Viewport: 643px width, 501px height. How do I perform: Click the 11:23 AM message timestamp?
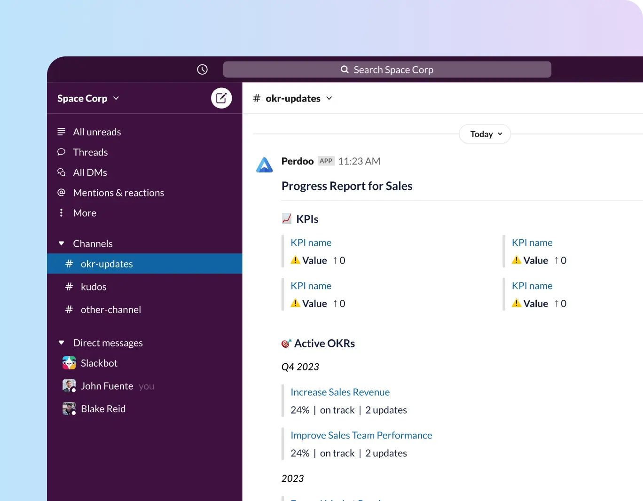click(359, 161)
